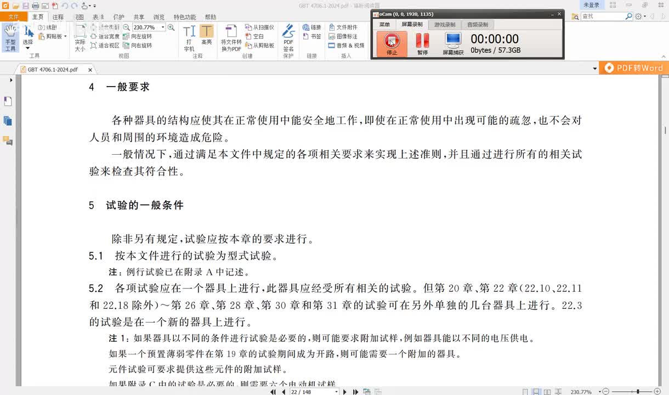Open the Help (帮助) ribbon tab
This screenshot has height=395, width=669.
click(x=210, y=17)
